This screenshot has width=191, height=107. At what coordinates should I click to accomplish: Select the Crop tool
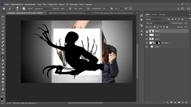tap(3, 35)
